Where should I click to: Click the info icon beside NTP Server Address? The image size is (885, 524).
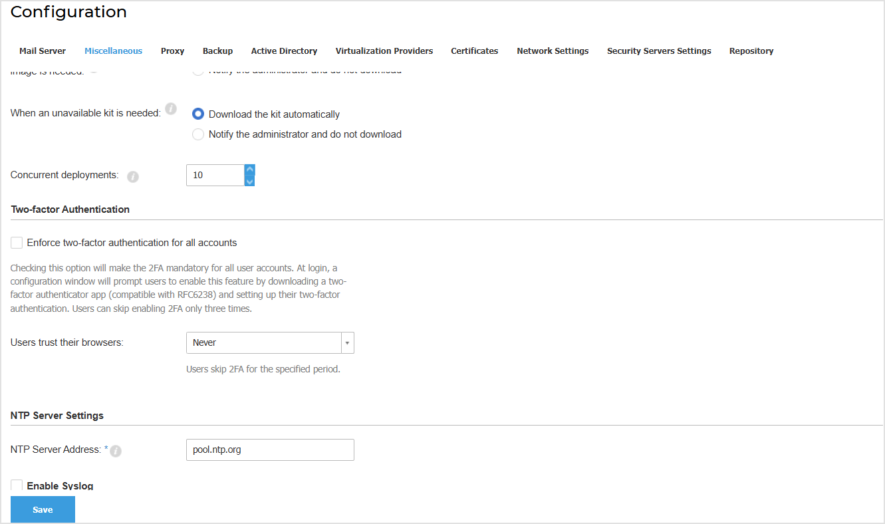(116, 451)
